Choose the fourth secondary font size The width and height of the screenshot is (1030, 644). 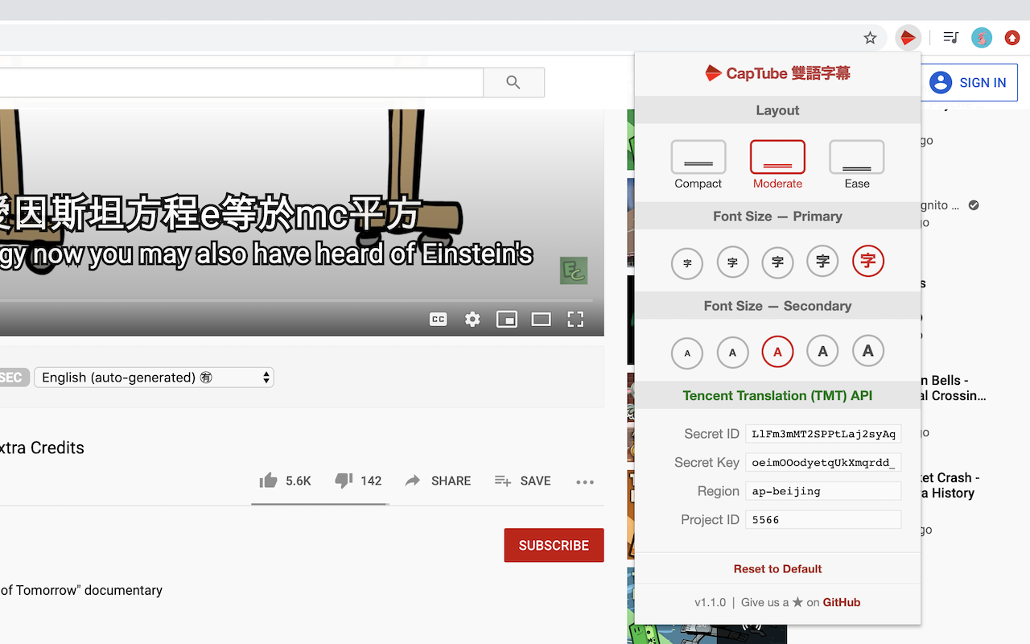(x=822, y=351)
